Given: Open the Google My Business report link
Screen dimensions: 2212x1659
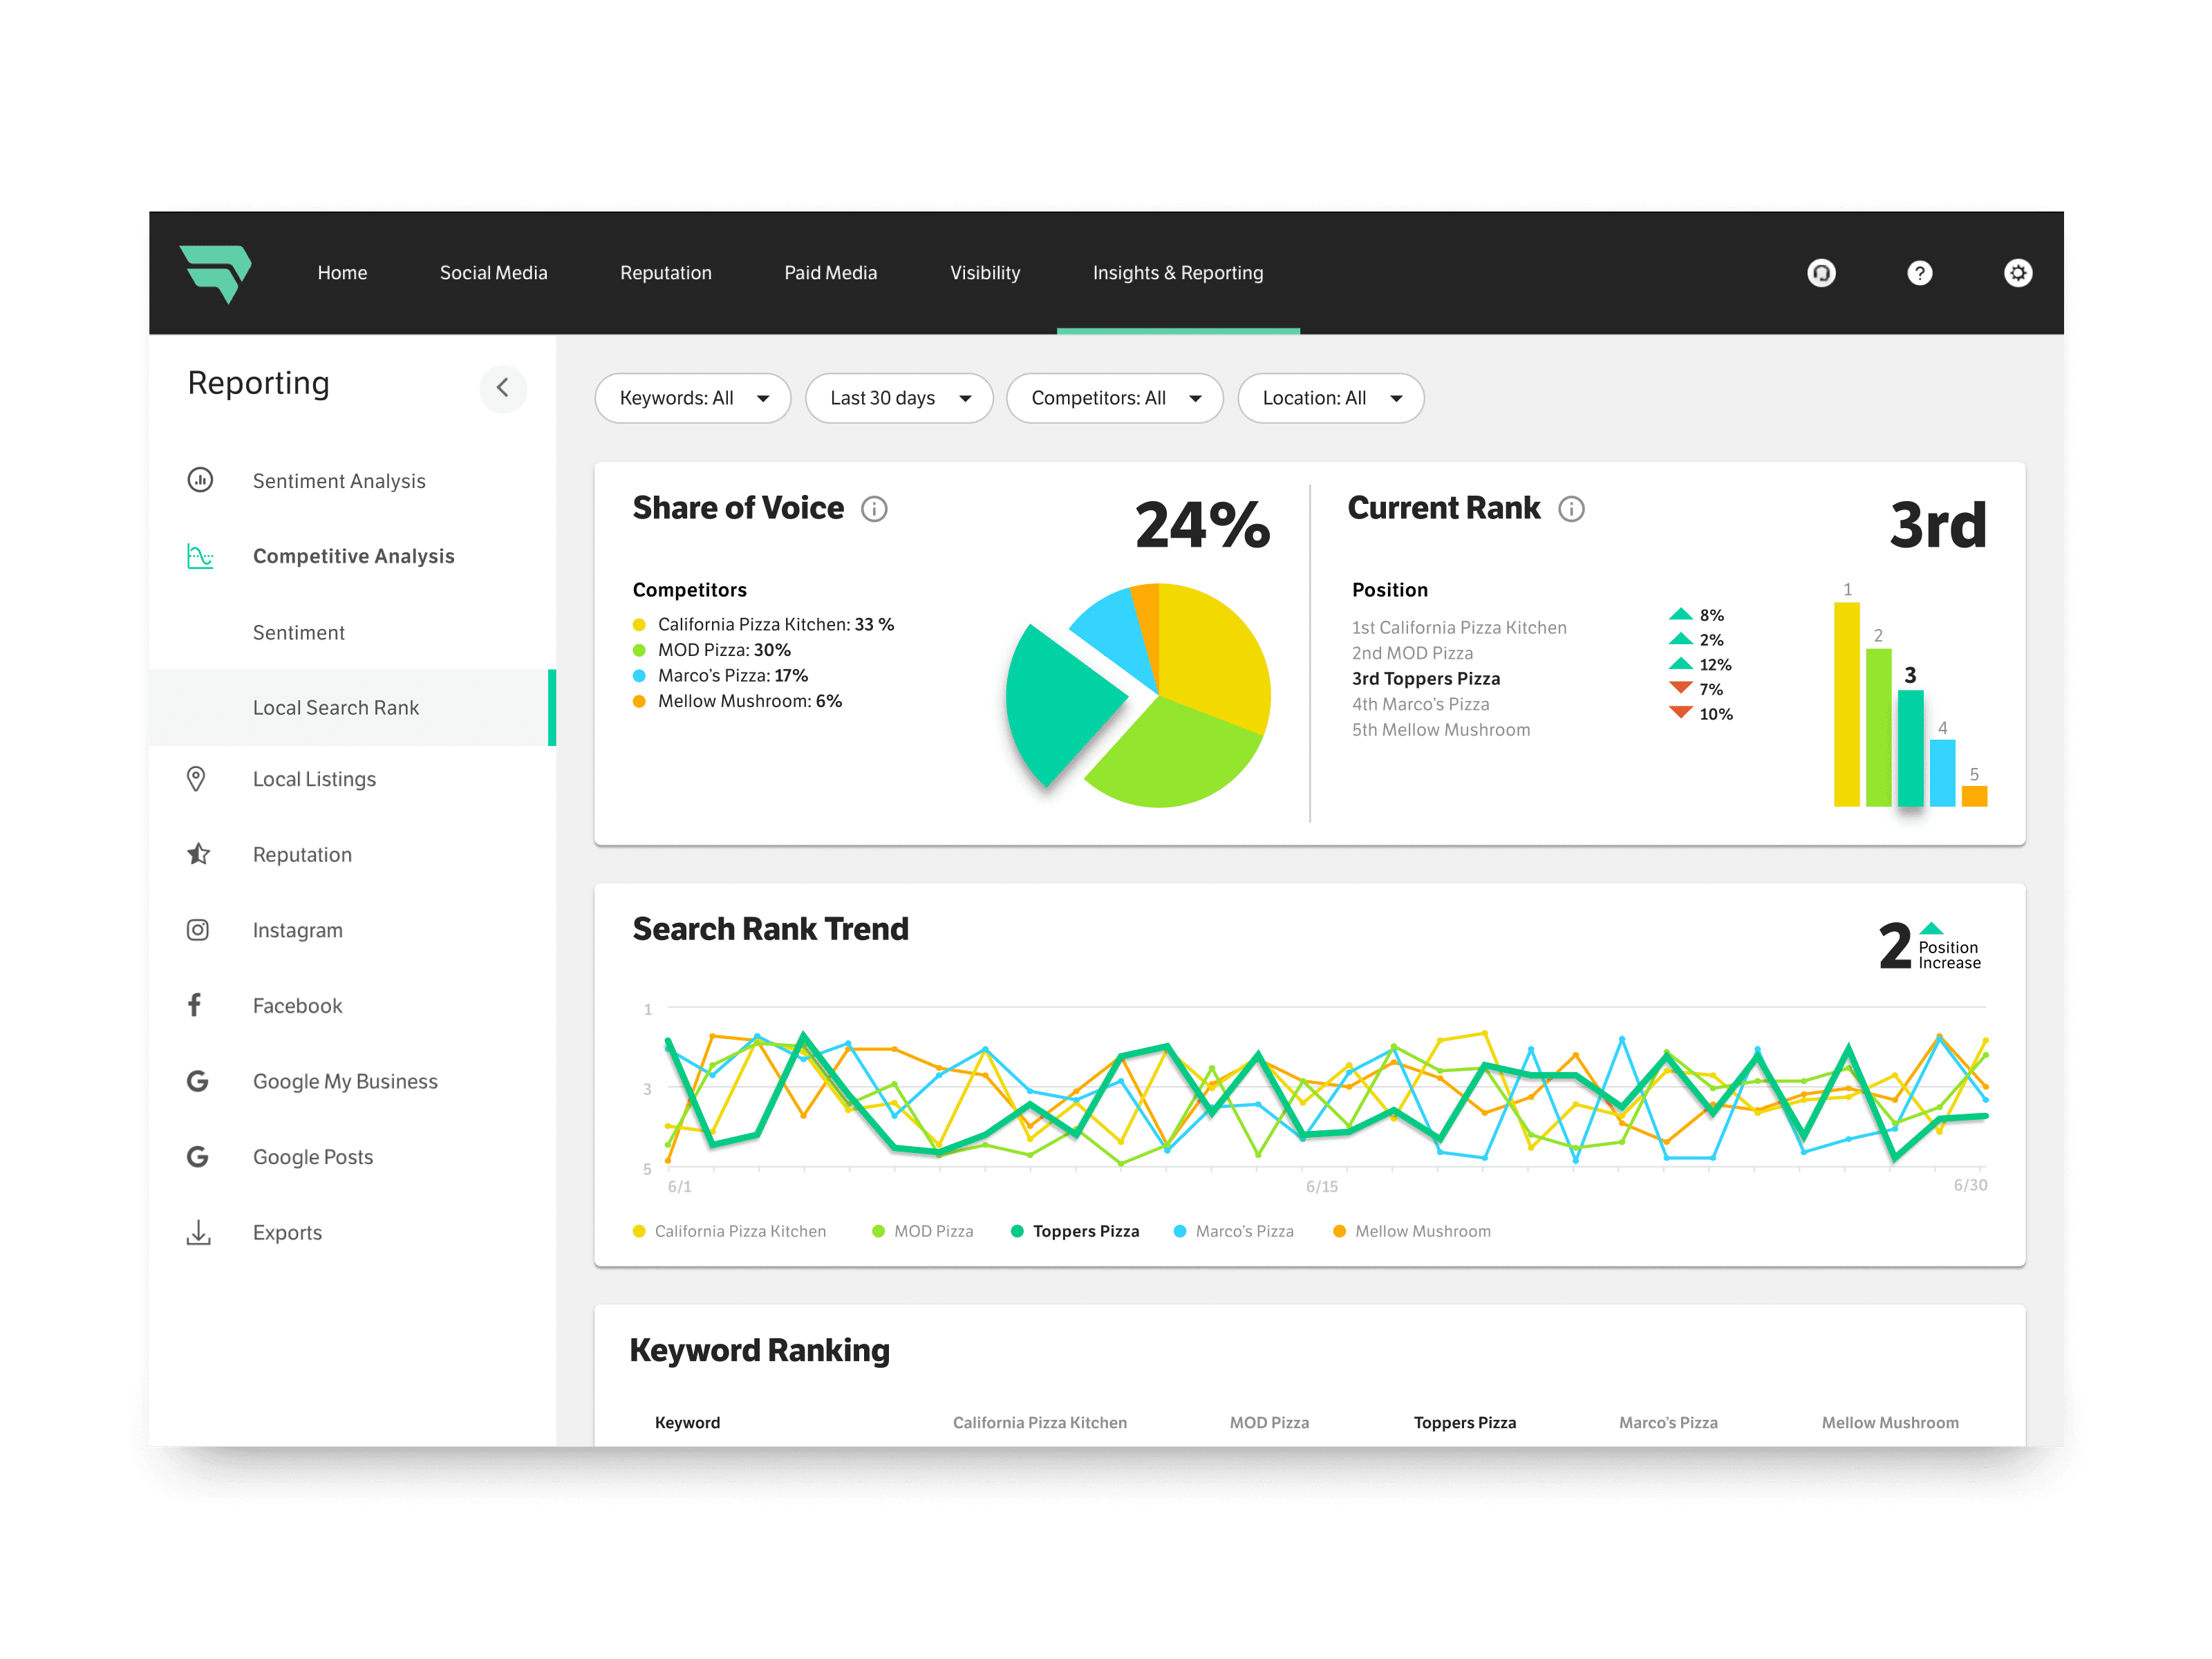Looking at the screenshot, I should click(345, 1081).
